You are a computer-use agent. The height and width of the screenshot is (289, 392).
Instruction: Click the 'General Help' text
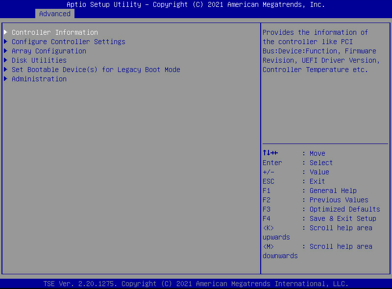coord(333,191)
